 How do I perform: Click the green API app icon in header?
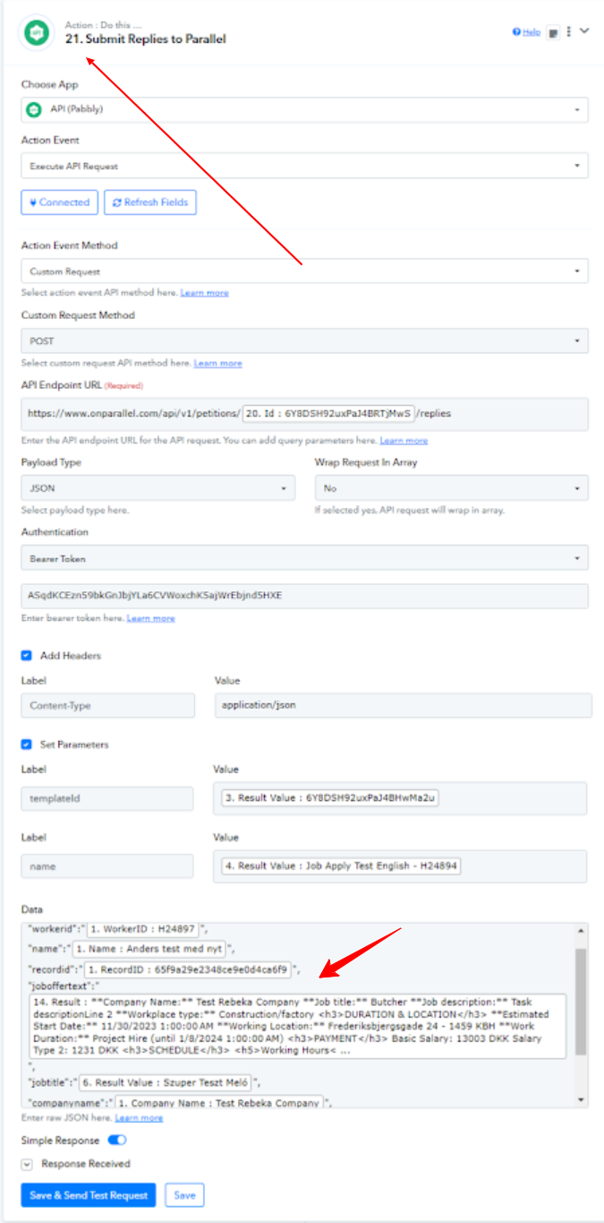[37, 32]
